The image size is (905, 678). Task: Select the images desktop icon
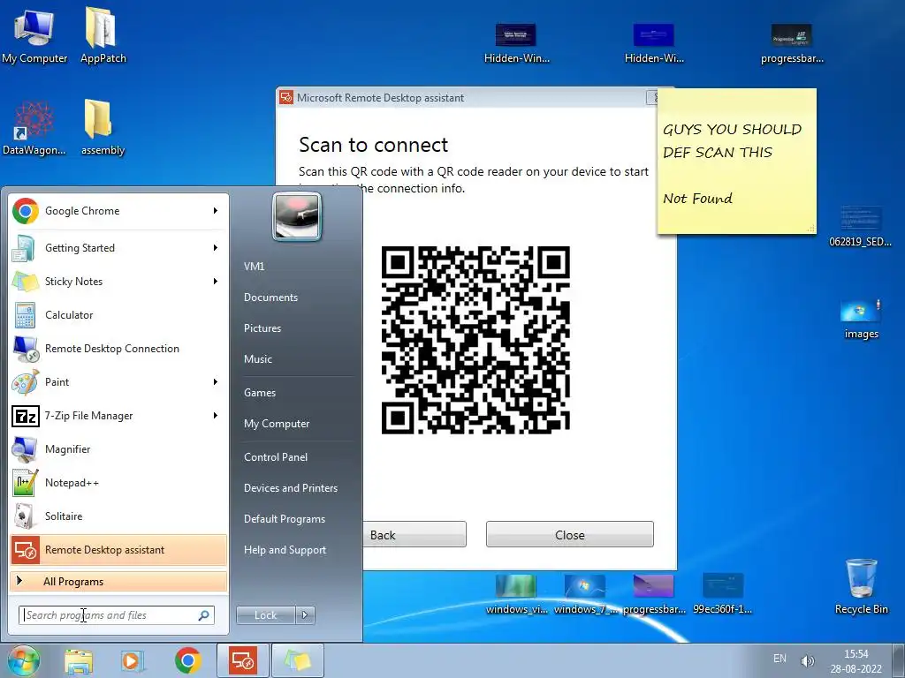[861, 319]
